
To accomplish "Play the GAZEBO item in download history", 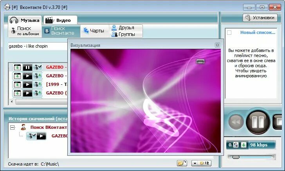I will 41,136.
